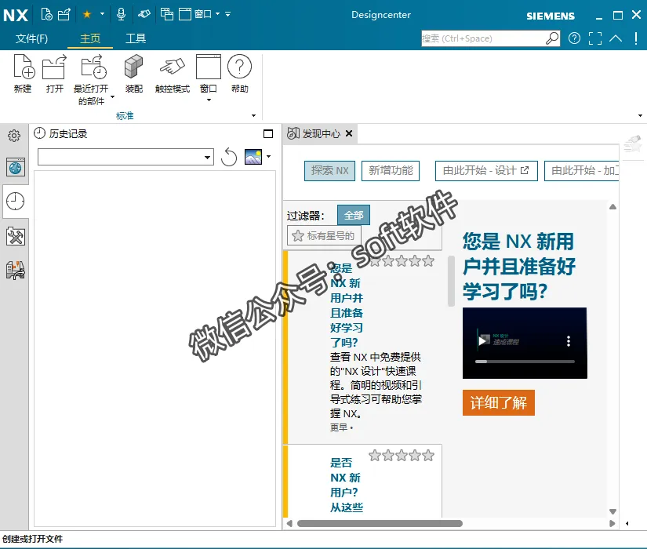Screen dimensions: 647x549
Task: Expand the 标准 group options arrow
Action: (253, 115)
